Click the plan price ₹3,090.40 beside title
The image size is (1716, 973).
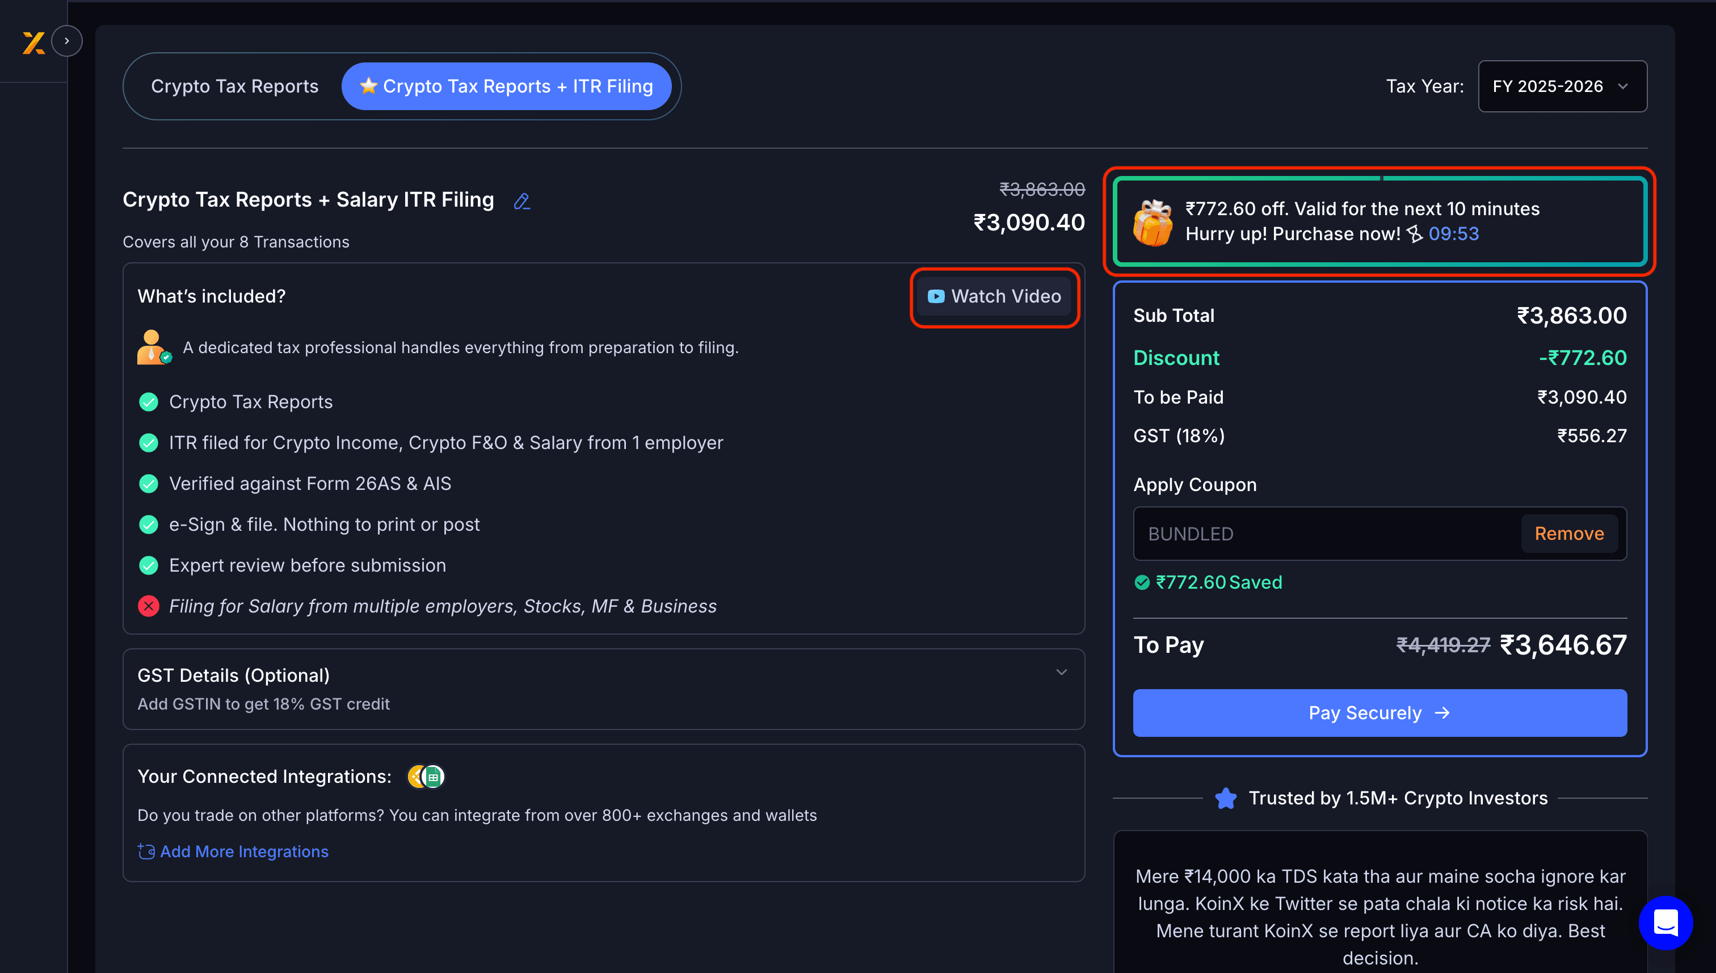pos(1029,223)
